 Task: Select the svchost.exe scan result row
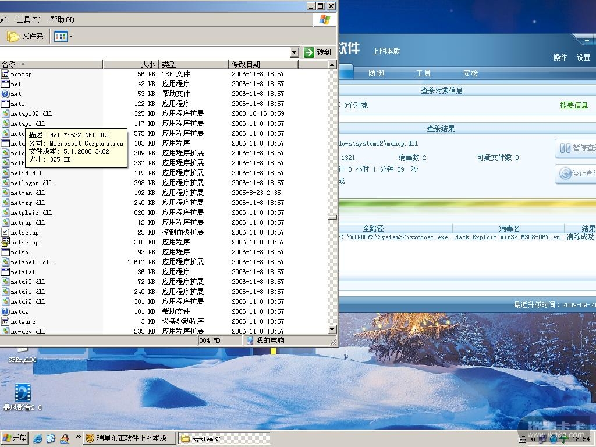pos(467,237)
